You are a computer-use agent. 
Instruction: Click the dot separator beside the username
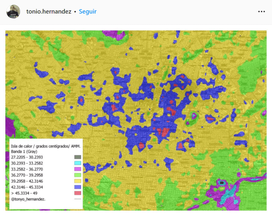pos(75,12)
